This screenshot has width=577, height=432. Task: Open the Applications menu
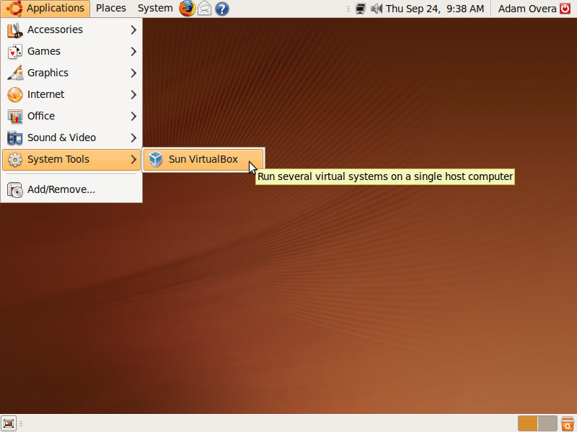tap(45, 9)
